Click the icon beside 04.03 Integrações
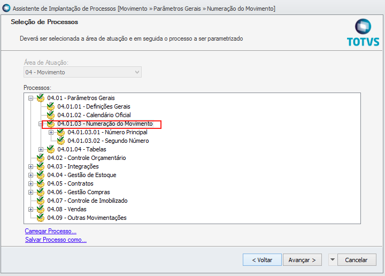Image resolution: width=385 pixels, height=276 pixels. (x=41, y=166)
